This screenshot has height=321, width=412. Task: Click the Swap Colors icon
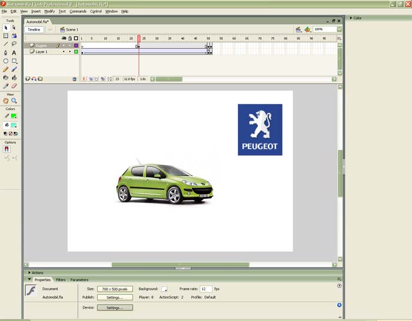[16, 133]
